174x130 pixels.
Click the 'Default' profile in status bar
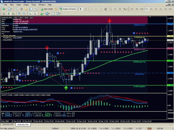pos(55,128)
